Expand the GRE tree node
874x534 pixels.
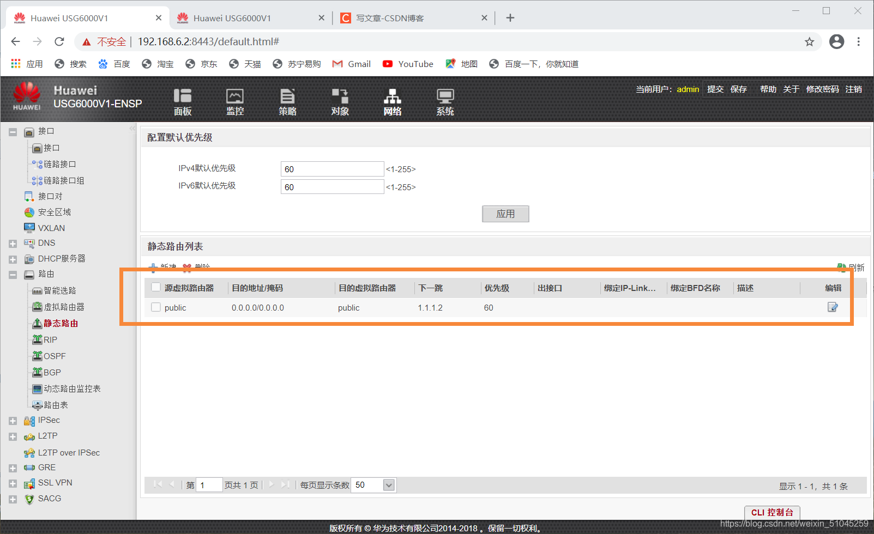point(13,468)
